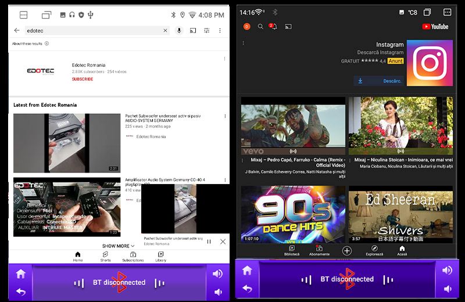
Task: Play Mixaj Pedro Capó Calma thumbnail
Action: point(294,126)
